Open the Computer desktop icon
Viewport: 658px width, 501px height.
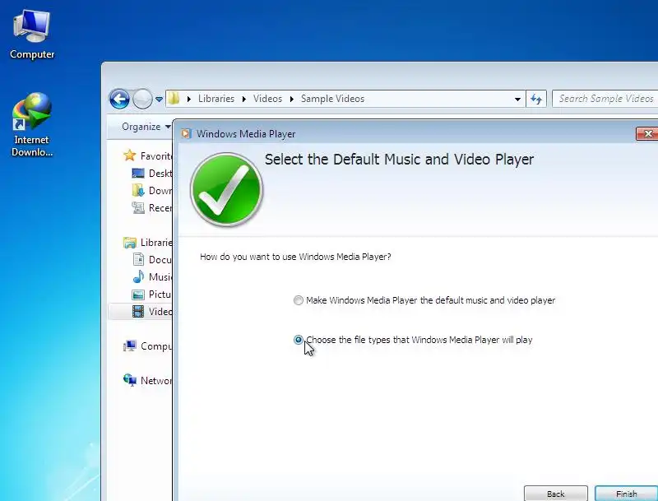point(32,35)
